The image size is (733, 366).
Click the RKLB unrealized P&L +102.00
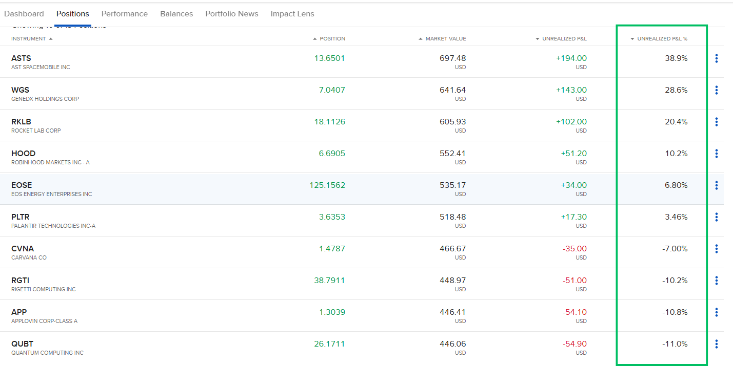pos(571,122)
